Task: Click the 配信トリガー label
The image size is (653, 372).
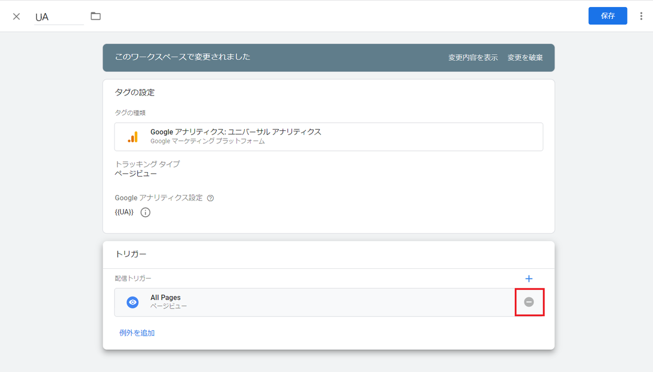Action: click(133, 279)
